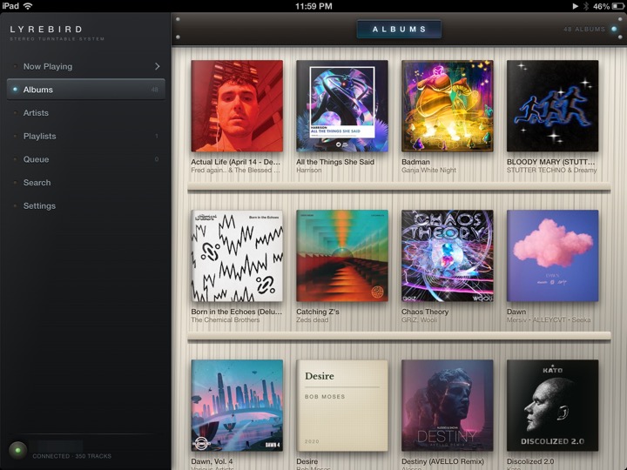Click 'GRiZ, Wooli' artist text

click(420, 319)
